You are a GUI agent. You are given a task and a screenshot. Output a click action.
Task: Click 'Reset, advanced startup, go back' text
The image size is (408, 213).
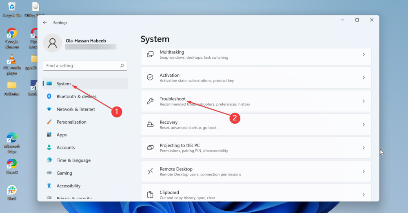point(188,128)
